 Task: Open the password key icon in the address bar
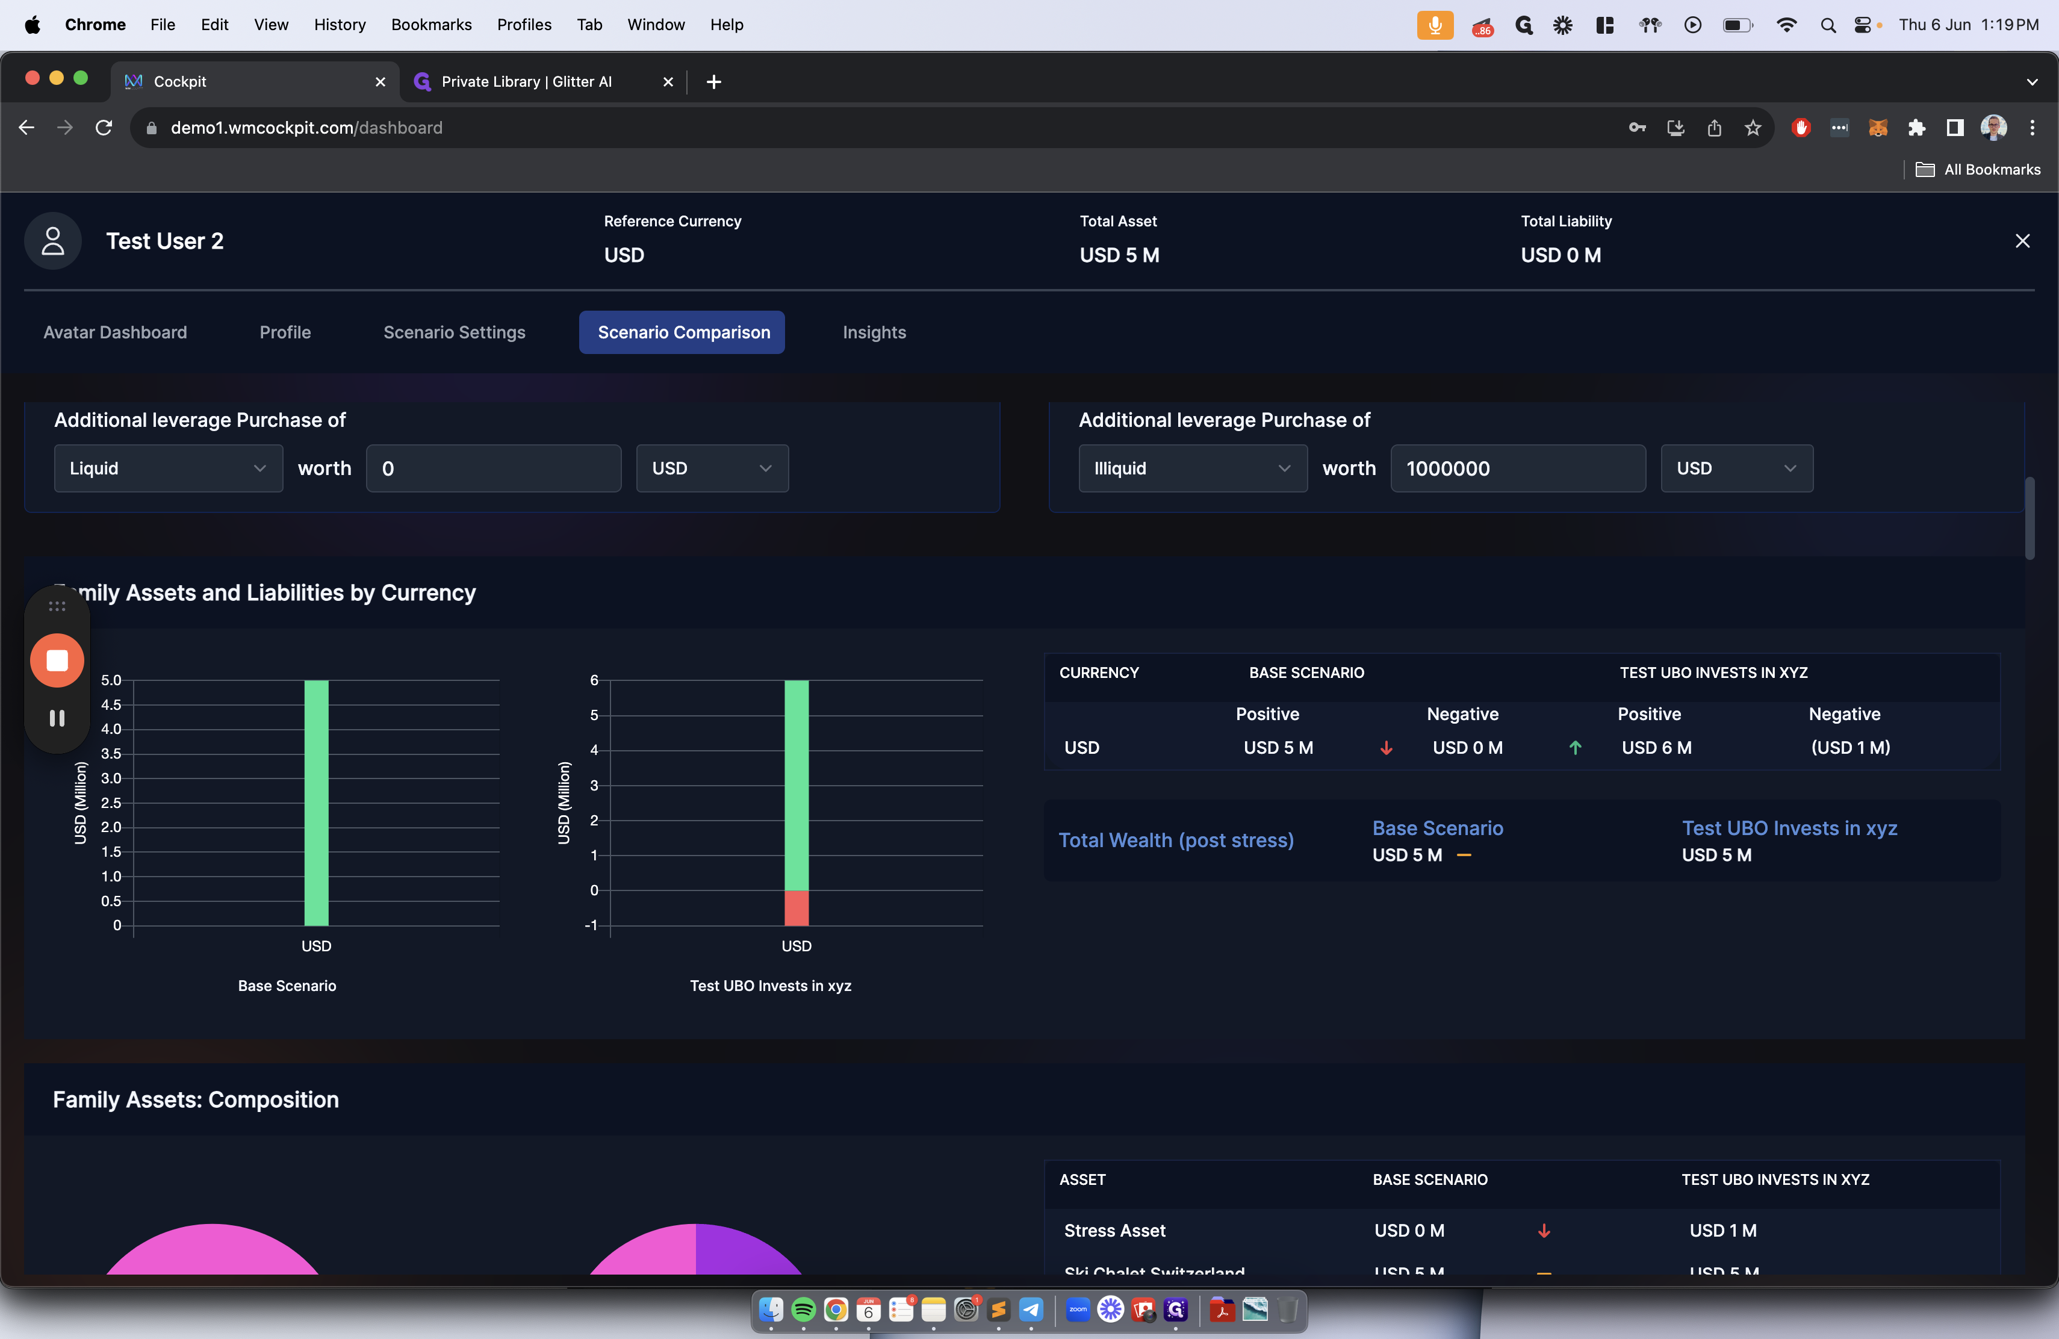tap(1637, 128)
